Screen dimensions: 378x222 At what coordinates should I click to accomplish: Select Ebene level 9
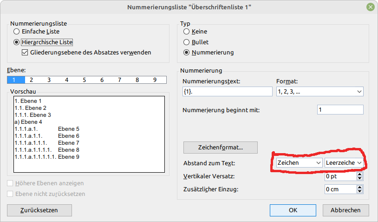[155, 80]
